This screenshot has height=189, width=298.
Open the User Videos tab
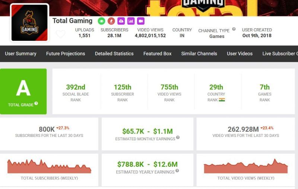tap(240, 54)
